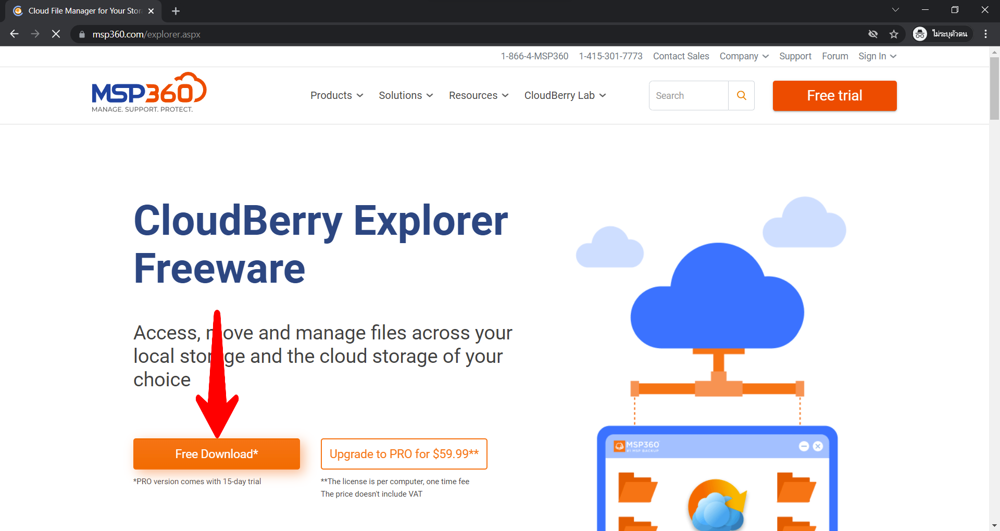Image resolution: width=1000 pixels, height=531 pixels.
Task: Open the tab search dropdown arrow
Action: (895, 10)
